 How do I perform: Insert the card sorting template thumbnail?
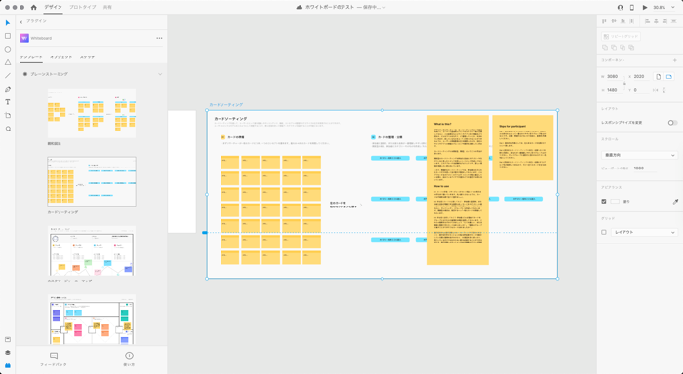click(92, 182)
